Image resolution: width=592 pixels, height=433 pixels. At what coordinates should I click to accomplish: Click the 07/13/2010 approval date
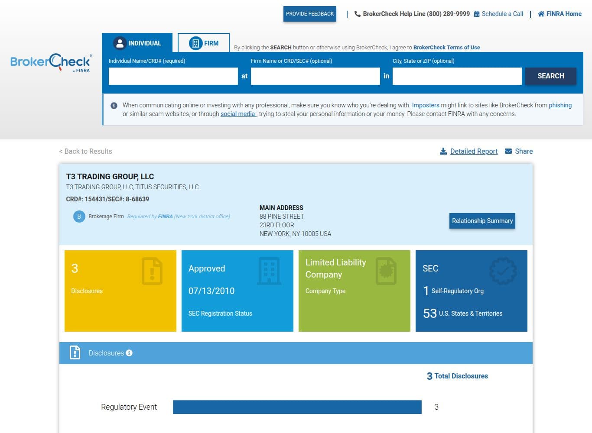(211, 291)
